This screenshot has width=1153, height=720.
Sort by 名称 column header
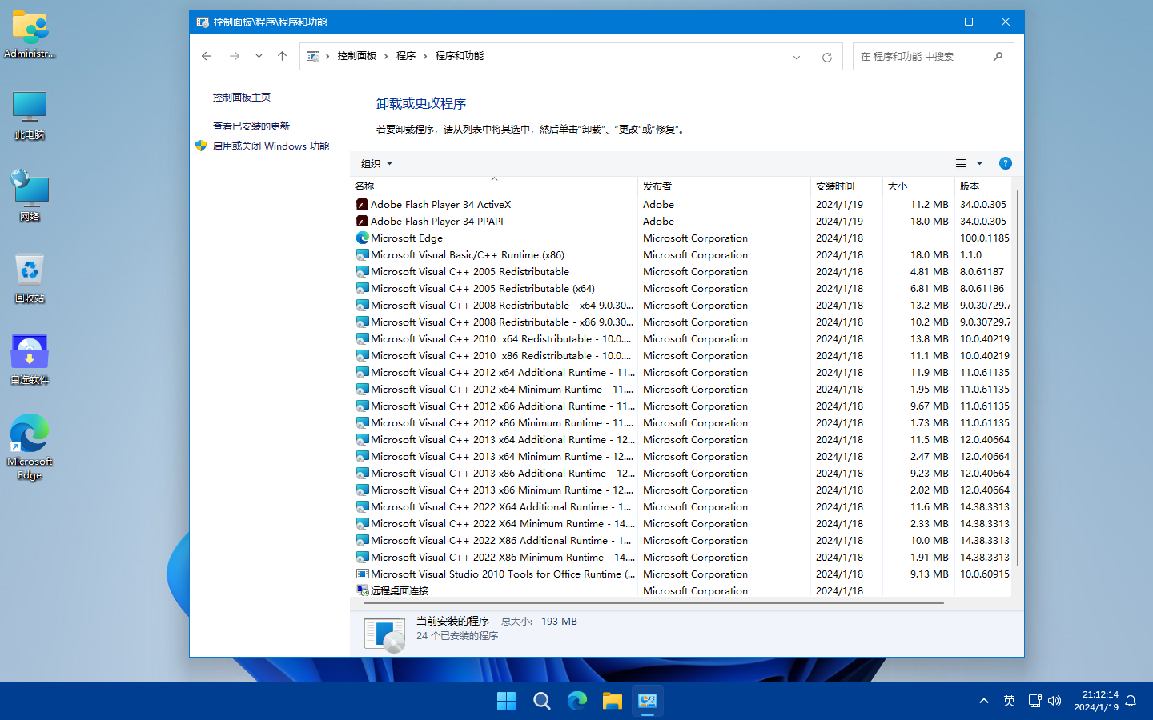[x=494, y=186]
